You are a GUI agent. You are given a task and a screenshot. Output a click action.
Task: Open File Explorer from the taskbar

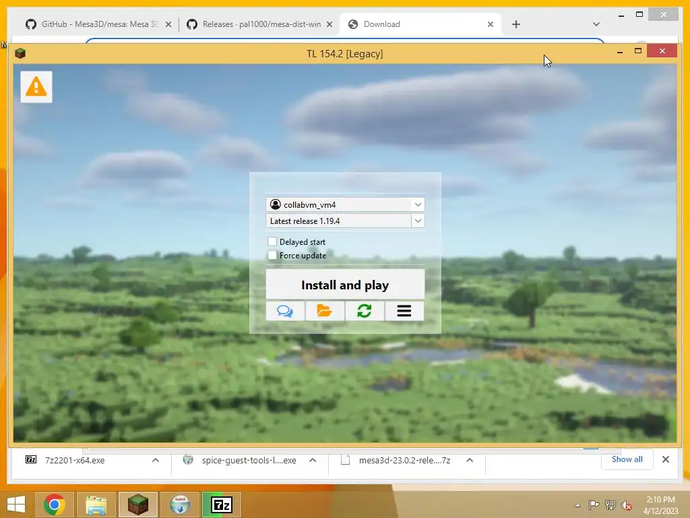[x=96, y=505]
